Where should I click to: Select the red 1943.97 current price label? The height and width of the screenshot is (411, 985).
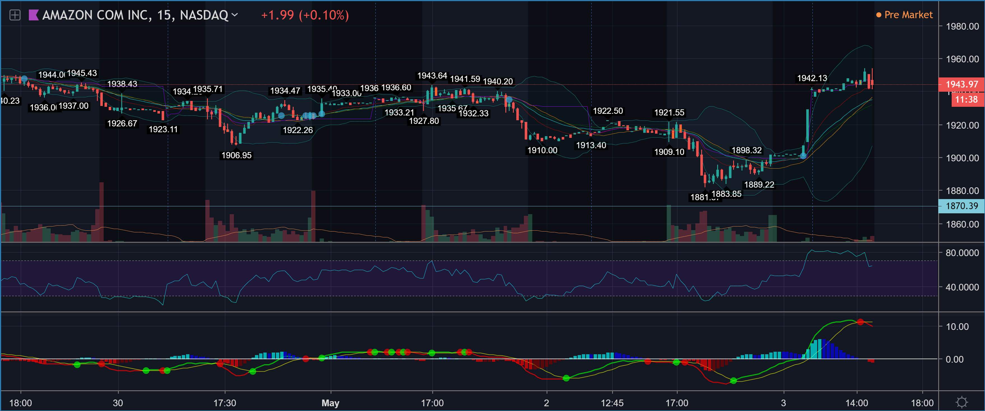961,84
